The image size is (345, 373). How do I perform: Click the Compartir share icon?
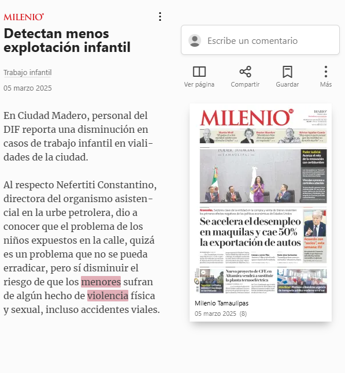tap(245, 72)
